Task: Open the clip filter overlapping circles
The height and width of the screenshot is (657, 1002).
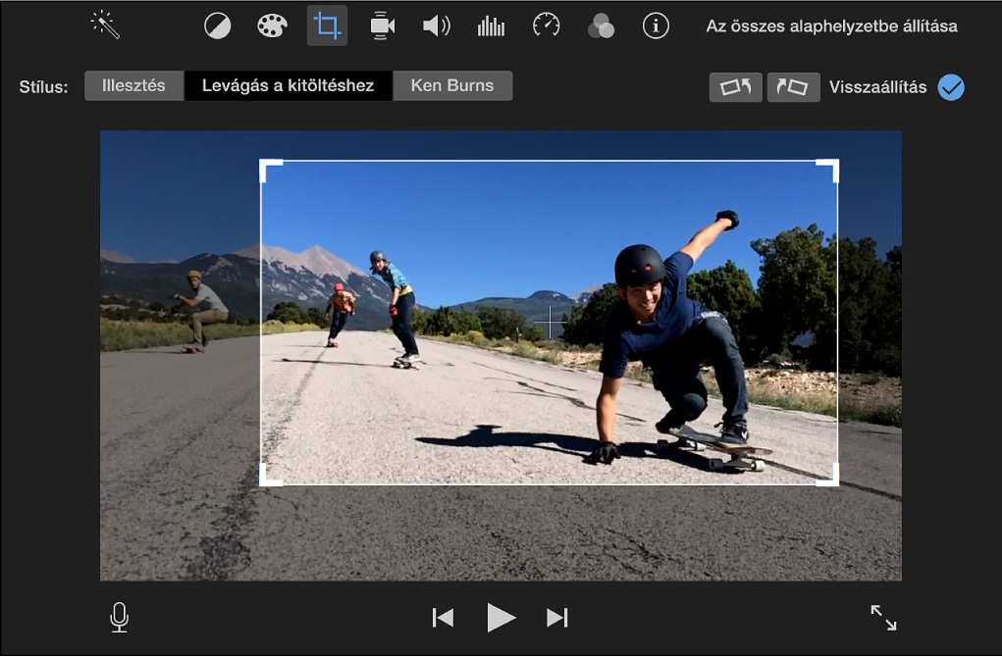Action: tap(601, 26)
